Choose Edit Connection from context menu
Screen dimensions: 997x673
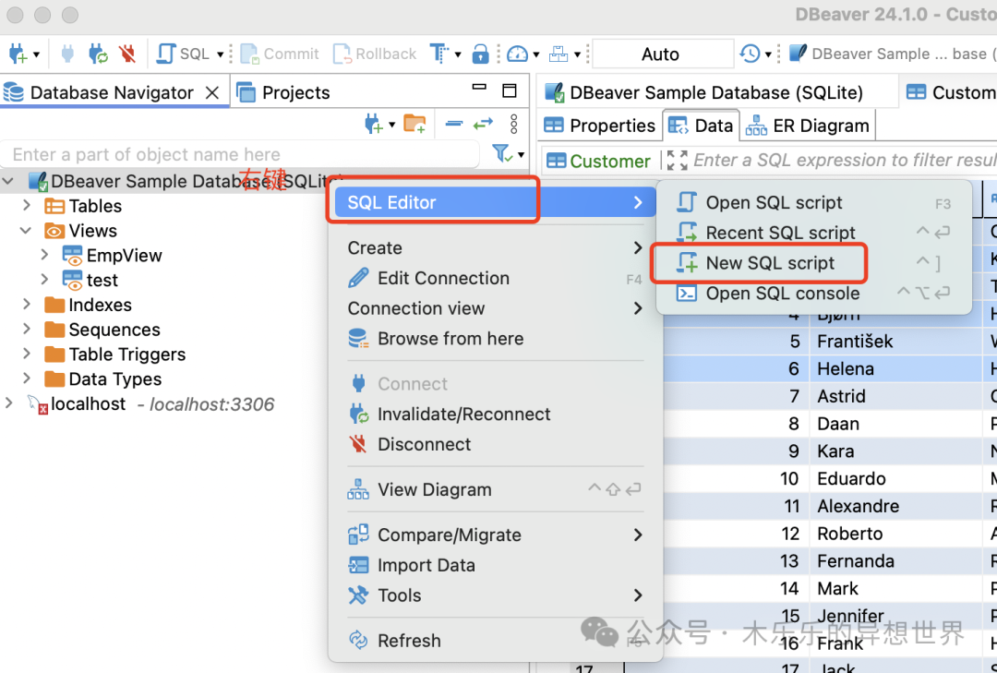(496, 278)
